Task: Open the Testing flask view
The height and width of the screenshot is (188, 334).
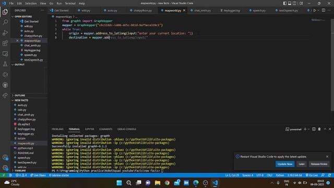Action: pos(5,64)
